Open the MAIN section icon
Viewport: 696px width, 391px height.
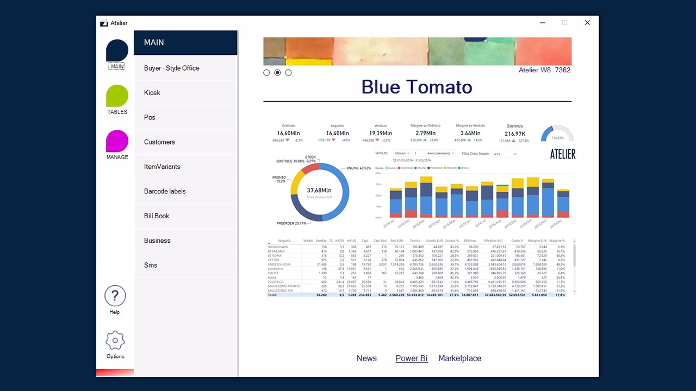point(117,51)
